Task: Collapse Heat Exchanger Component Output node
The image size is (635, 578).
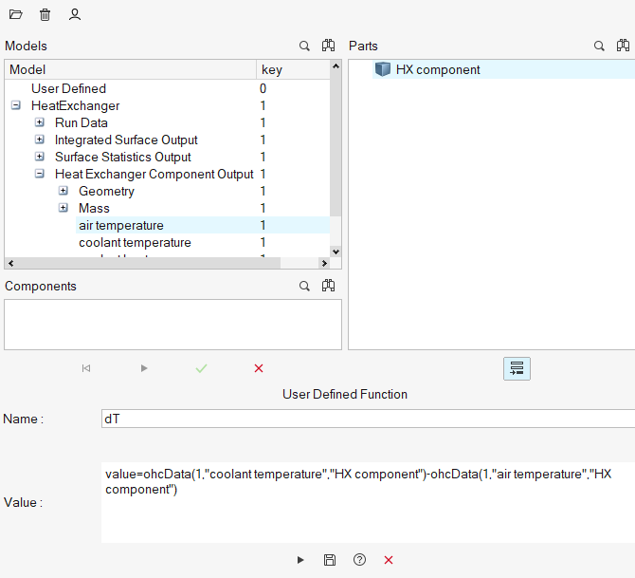Action: (x=40, y=175)
